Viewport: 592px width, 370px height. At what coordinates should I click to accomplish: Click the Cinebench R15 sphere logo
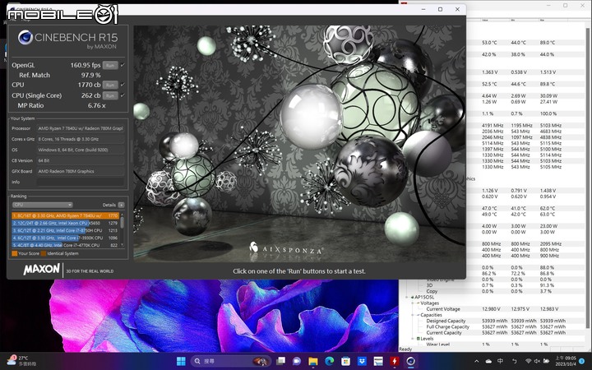click(x=25, y=37)
